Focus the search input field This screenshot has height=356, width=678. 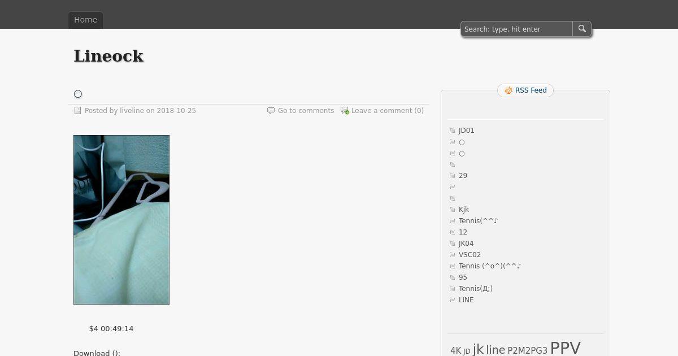coord(517,29)
